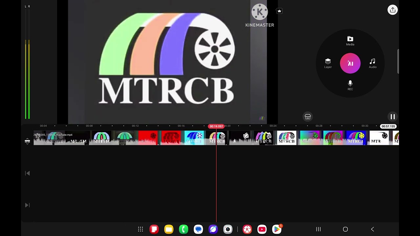Expand the timeline tracks view
Image resolution: width=420 pixels, height=236 pixels.
pos(27,141)
